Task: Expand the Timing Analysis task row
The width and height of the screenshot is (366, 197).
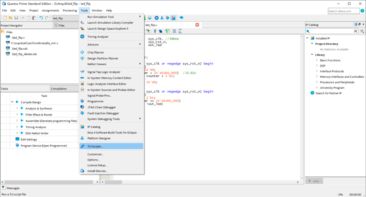Action: (17, 127)
